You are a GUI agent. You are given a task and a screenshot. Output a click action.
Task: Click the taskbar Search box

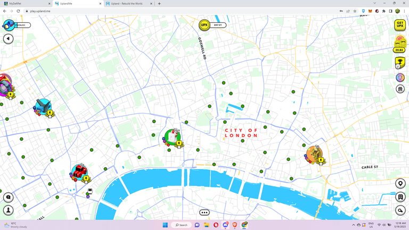coord(181,225)
